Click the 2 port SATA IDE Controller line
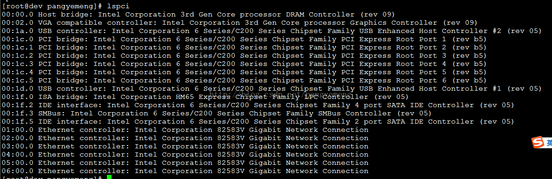Viewport: 552px width, 179px height. (258, 122)
